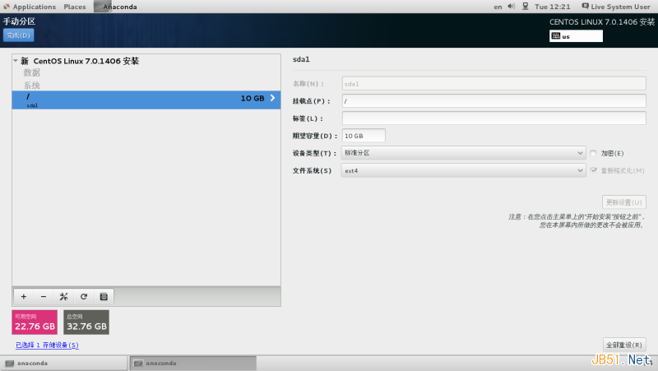Open the Live System User menu

click(616, 7)
